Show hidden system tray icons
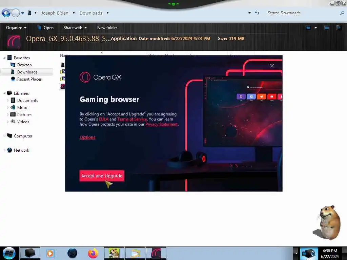 click(296, 253)
